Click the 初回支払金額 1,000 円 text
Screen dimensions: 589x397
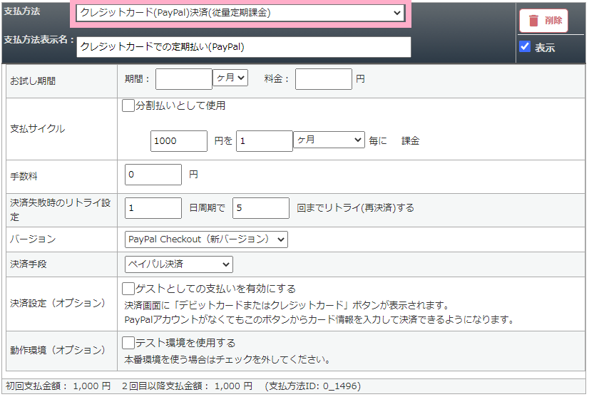pyautogui.click(x=58, y=386)
